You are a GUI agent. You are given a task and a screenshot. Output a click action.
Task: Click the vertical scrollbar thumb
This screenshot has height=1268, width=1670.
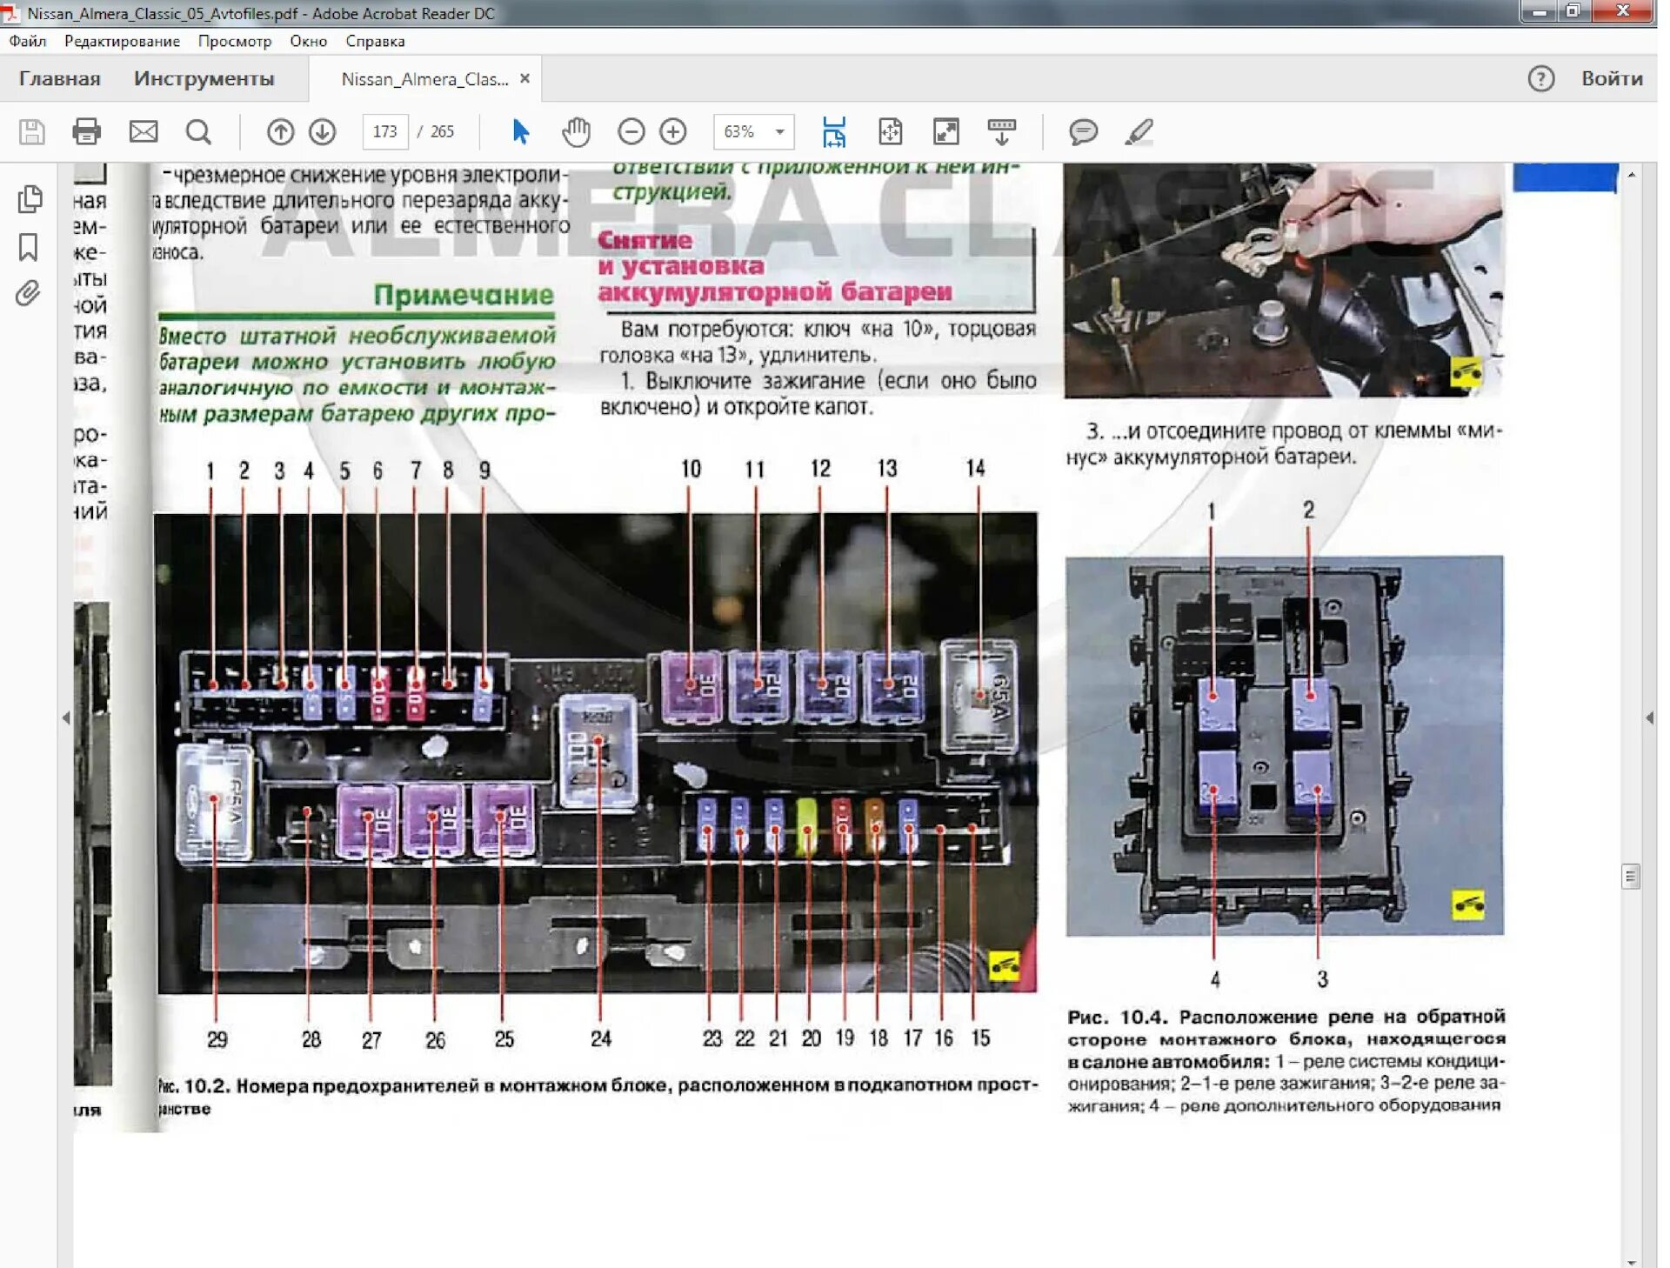[x=1631, y=876]
